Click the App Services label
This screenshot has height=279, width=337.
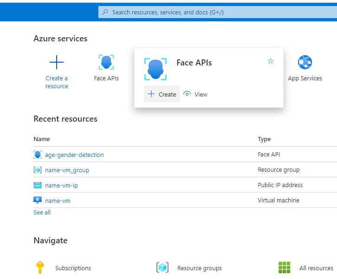tap(305, 78)
